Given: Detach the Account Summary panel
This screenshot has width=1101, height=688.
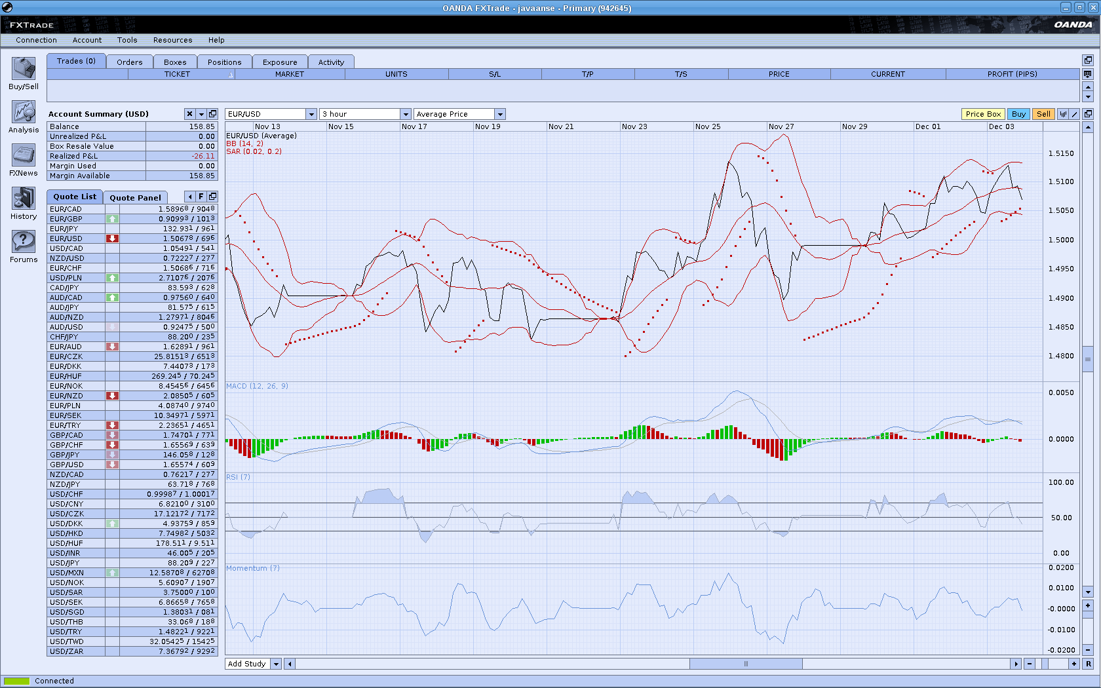Looking at the screenshot, I should [212, 114].
